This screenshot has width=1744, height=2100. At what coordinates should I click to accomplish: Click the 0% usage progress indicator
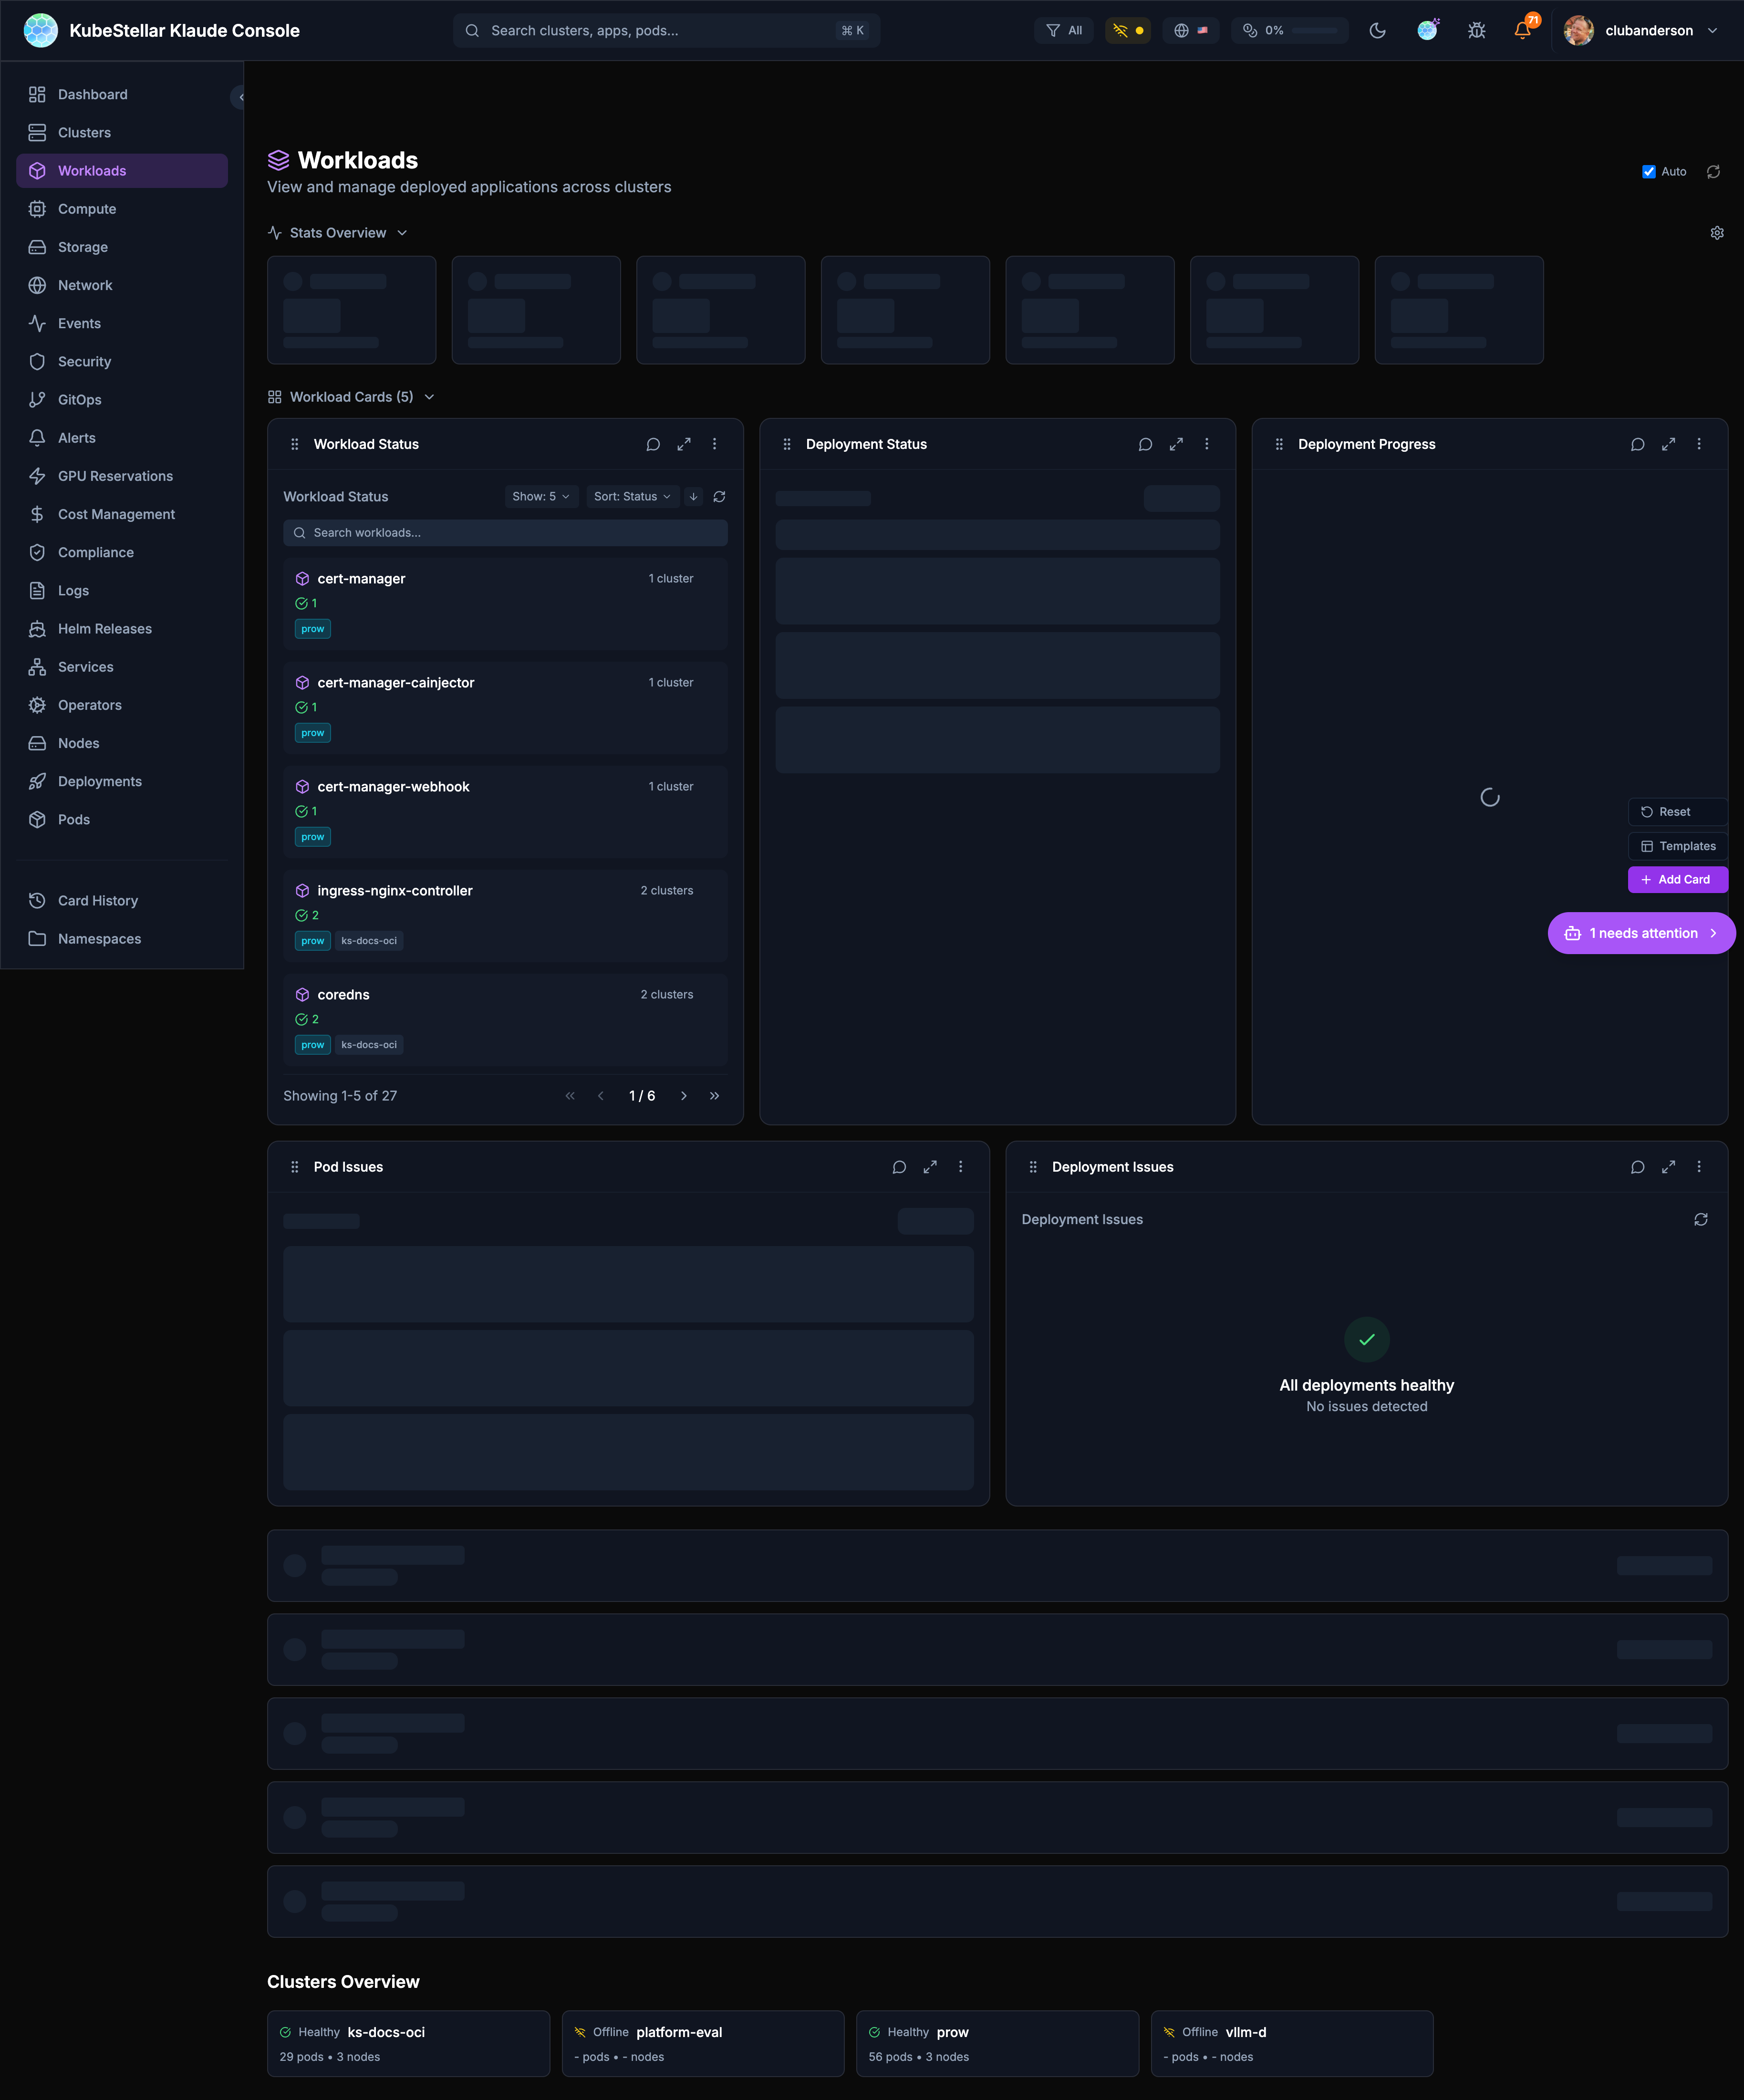click(x=1289, y=31)
